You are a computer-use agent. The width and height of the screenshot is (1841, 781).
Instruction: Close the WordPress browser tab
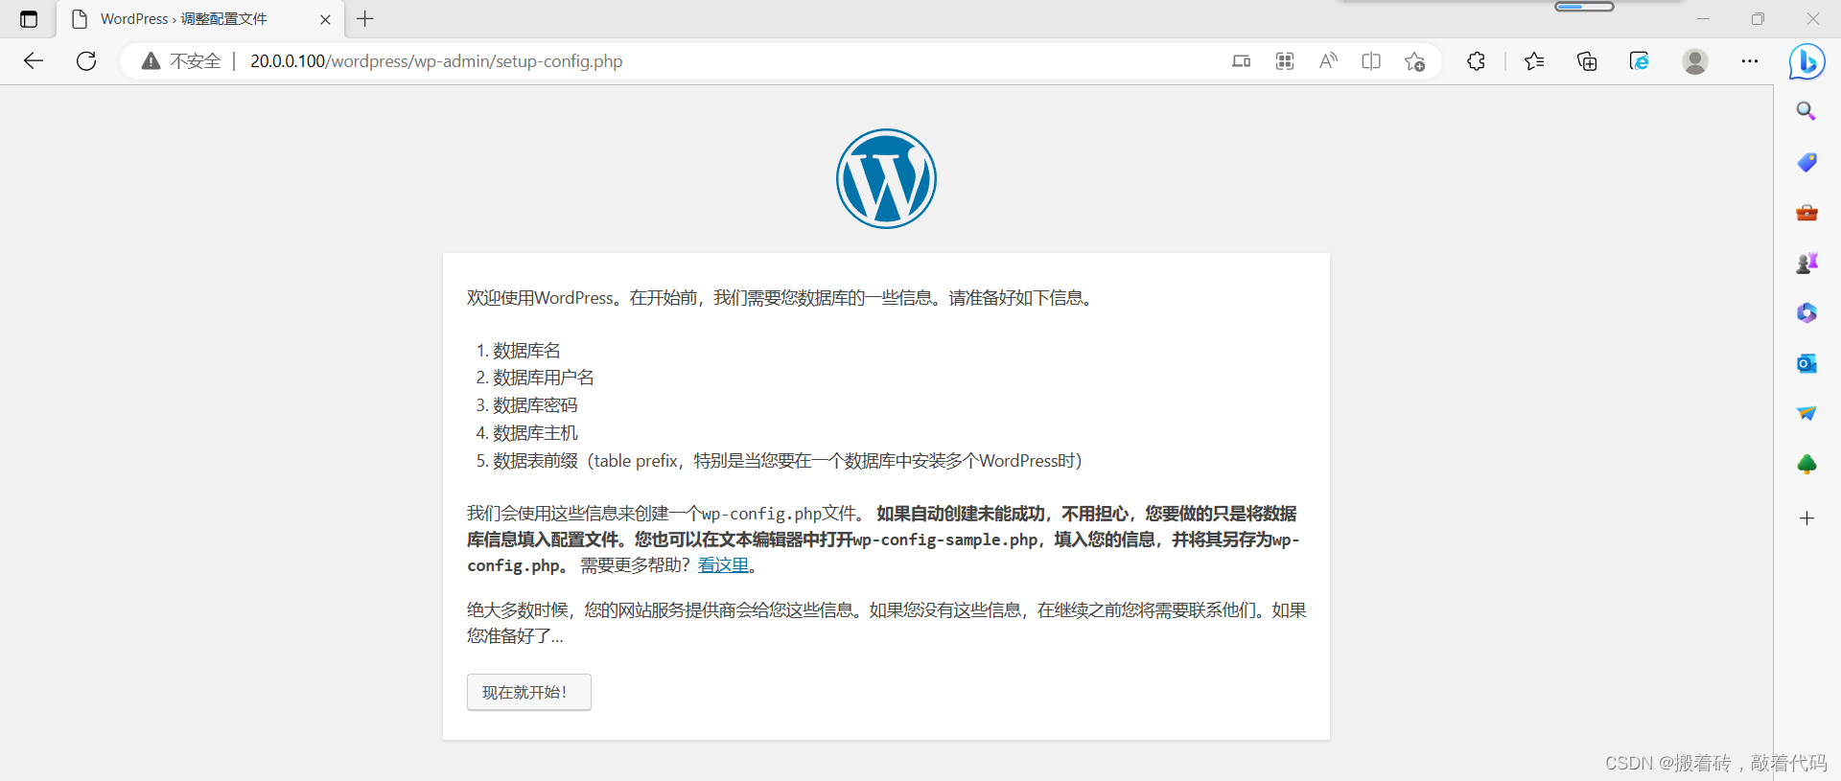click(x=325, y=19)
